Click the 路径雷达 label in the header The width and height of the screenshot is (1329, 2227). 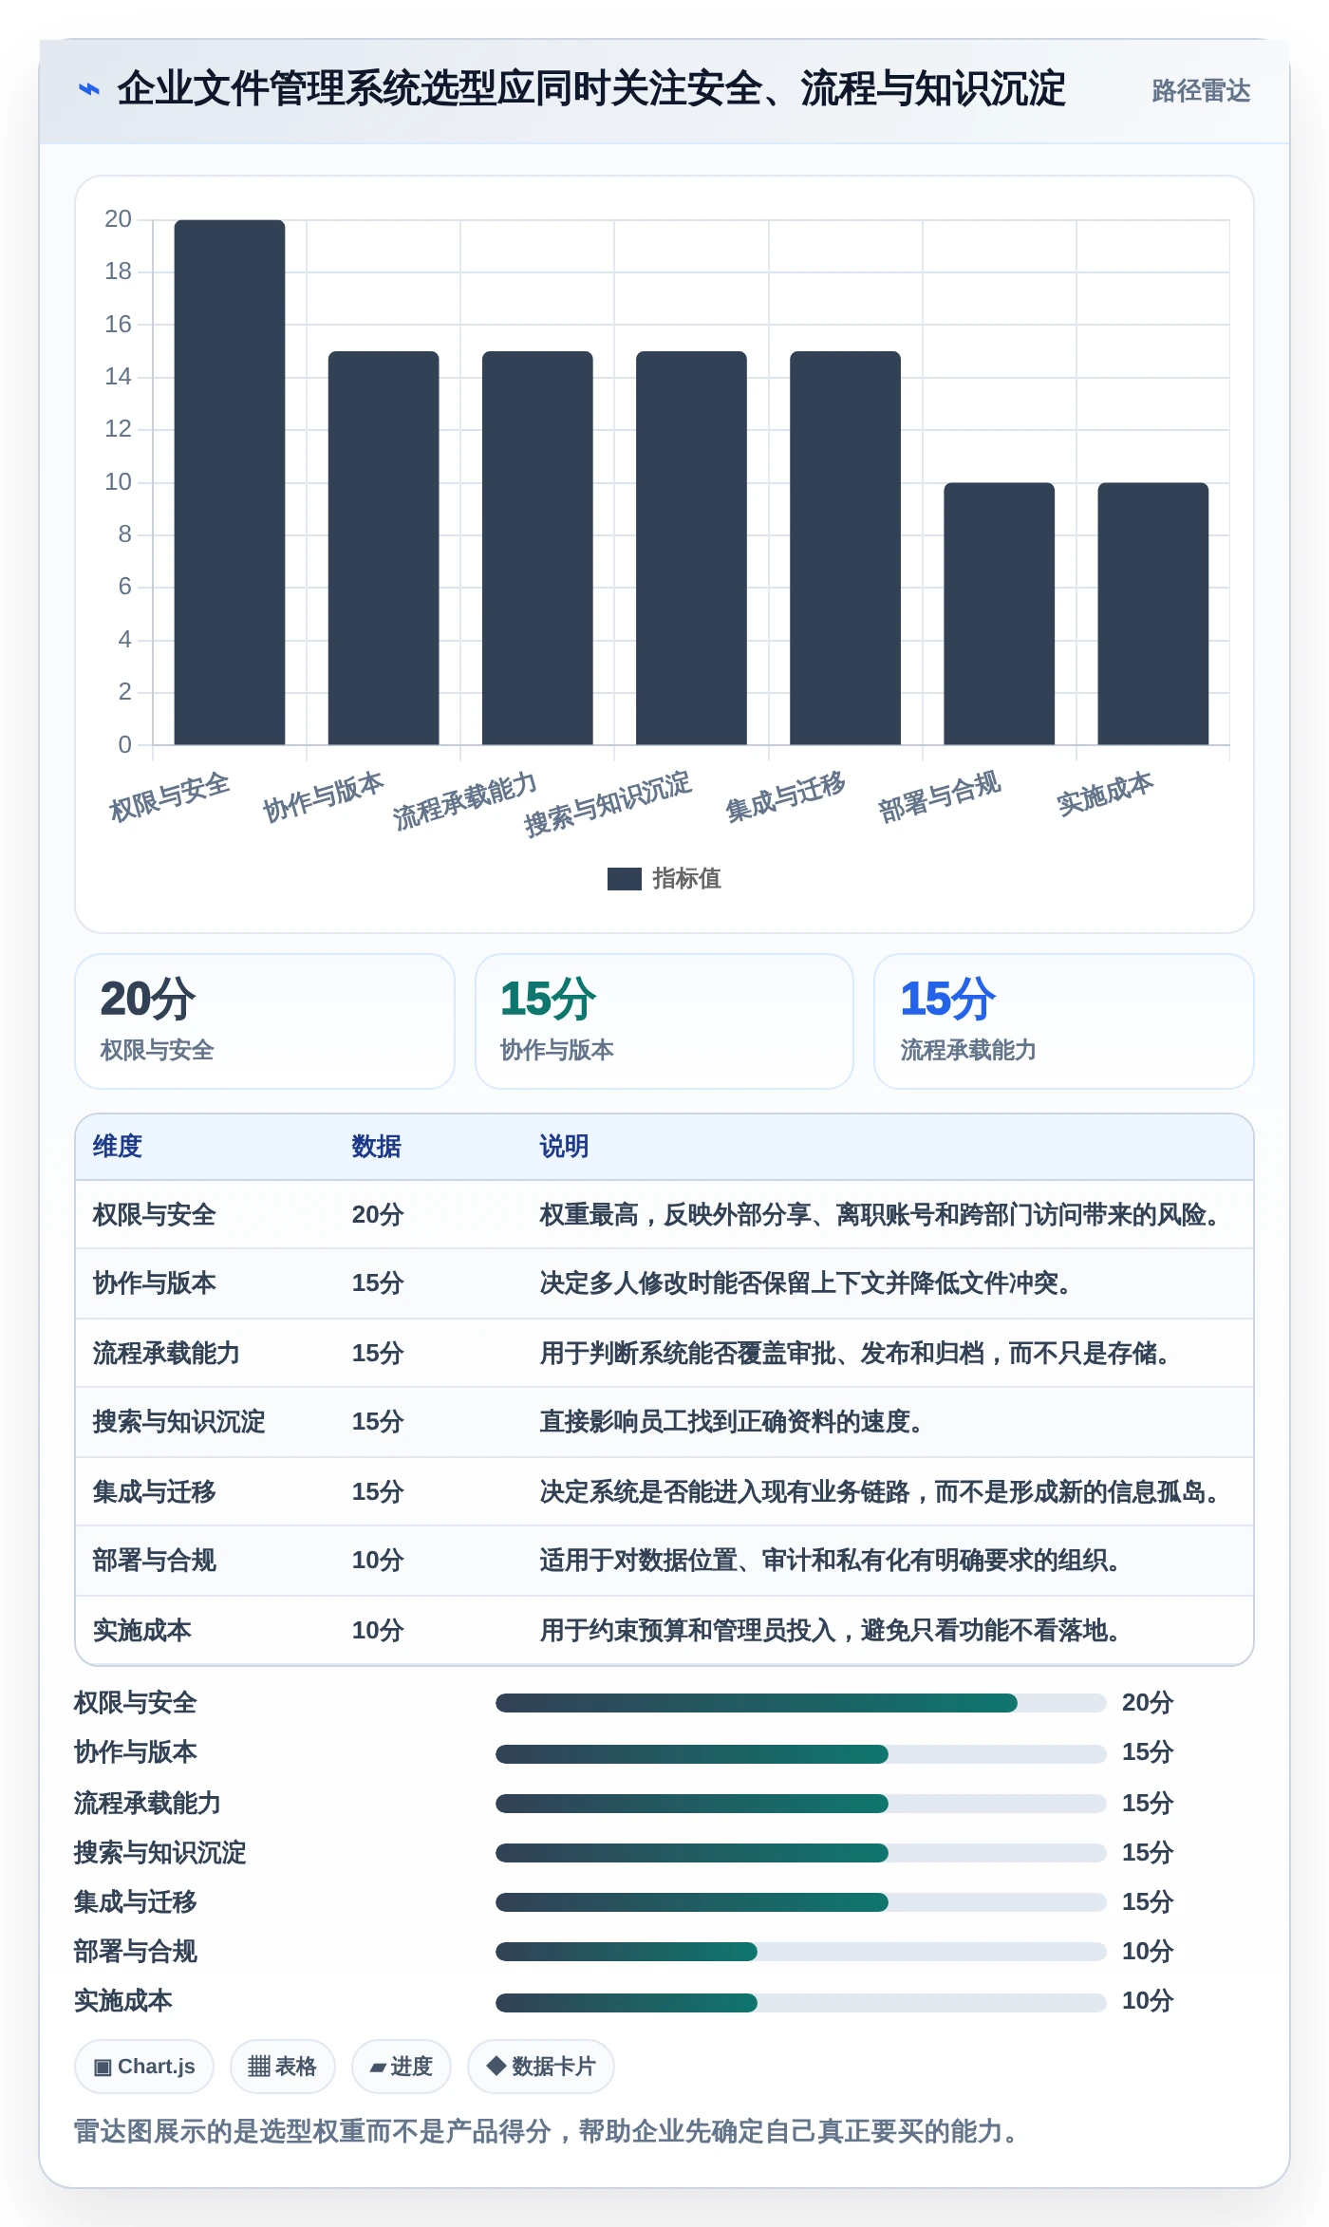coord(1201,91)
